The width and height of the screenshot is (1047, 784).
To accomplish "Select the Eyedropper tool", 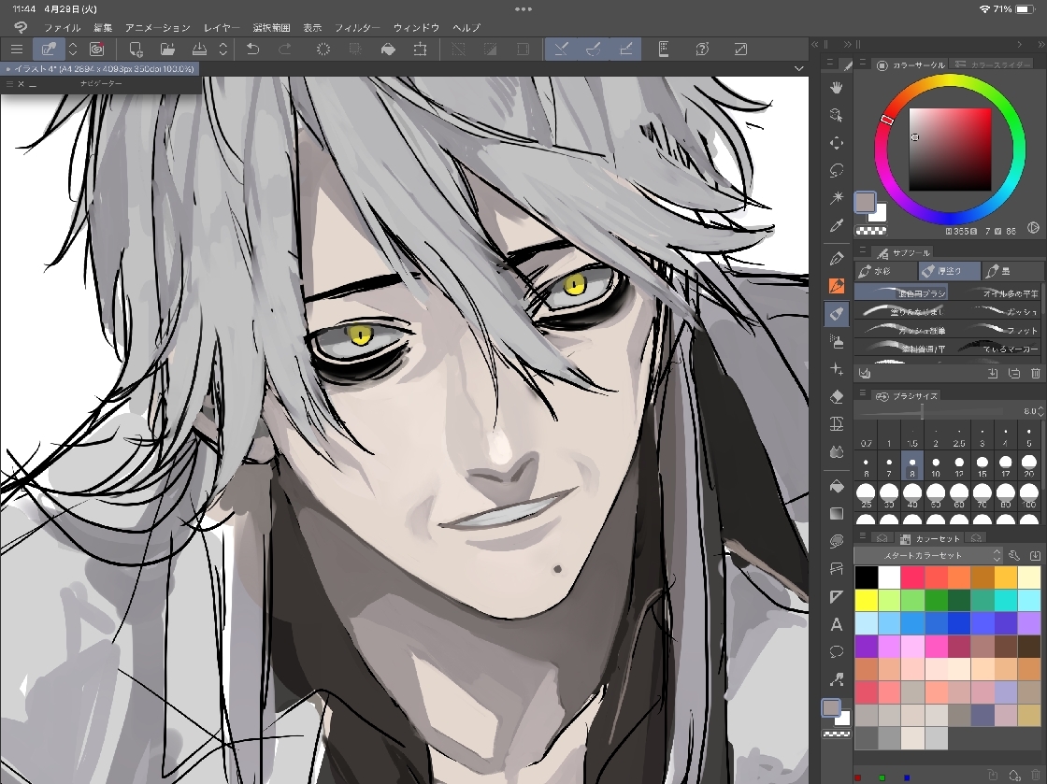I will tap(837, 225).
